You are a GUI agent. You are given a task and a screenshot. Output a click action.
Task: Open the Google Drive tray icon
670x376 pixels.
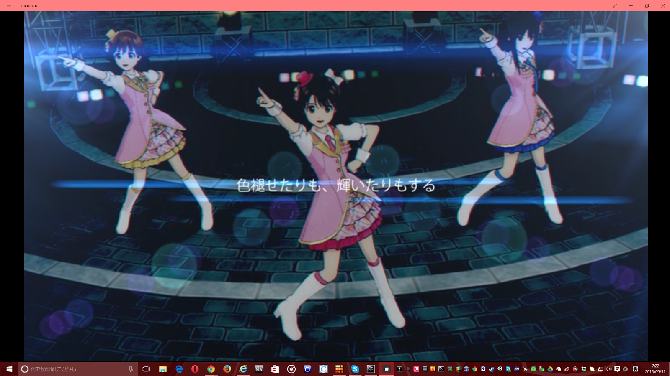click(550, 369)
